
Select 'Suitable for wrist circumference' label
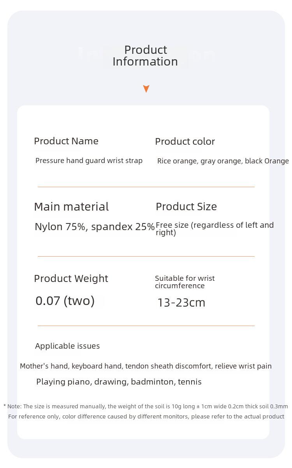point(185,282)
